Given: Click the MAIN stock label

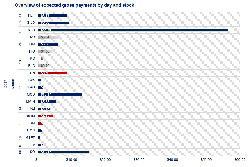Looking at the screenshot, I should tap(31, 101).
